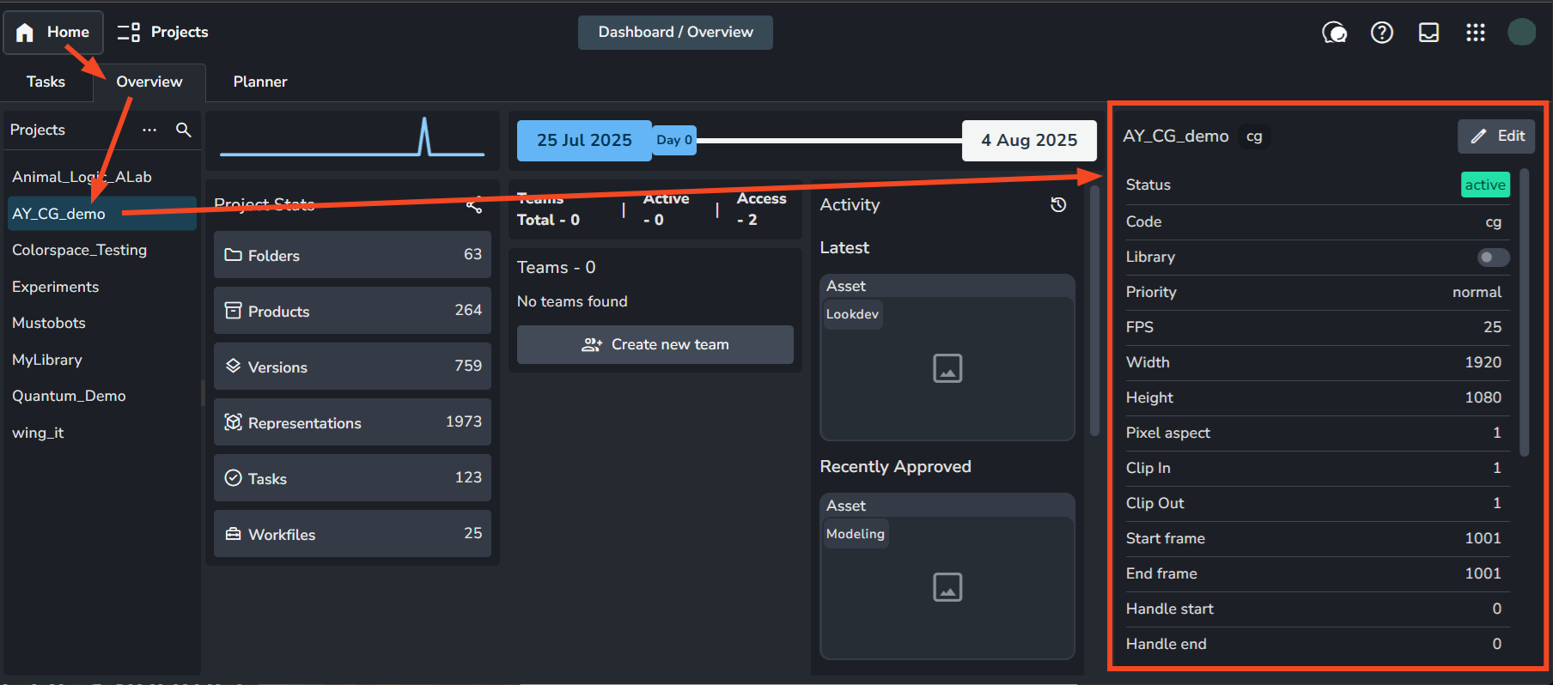Open the inbox icon
Viewport: 1553px width, 685px height.
[x=1428, y=33]
